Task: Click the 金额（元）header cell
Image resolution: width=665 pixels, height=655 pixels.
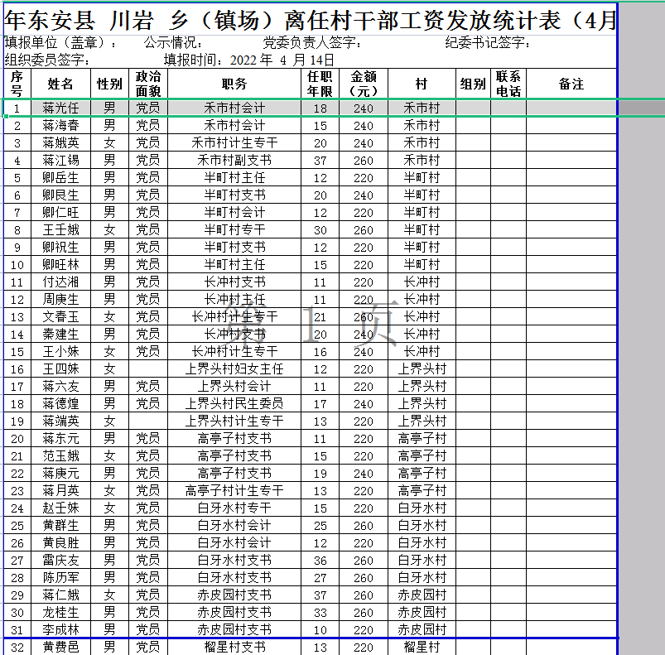Action: tap(364, 84)
